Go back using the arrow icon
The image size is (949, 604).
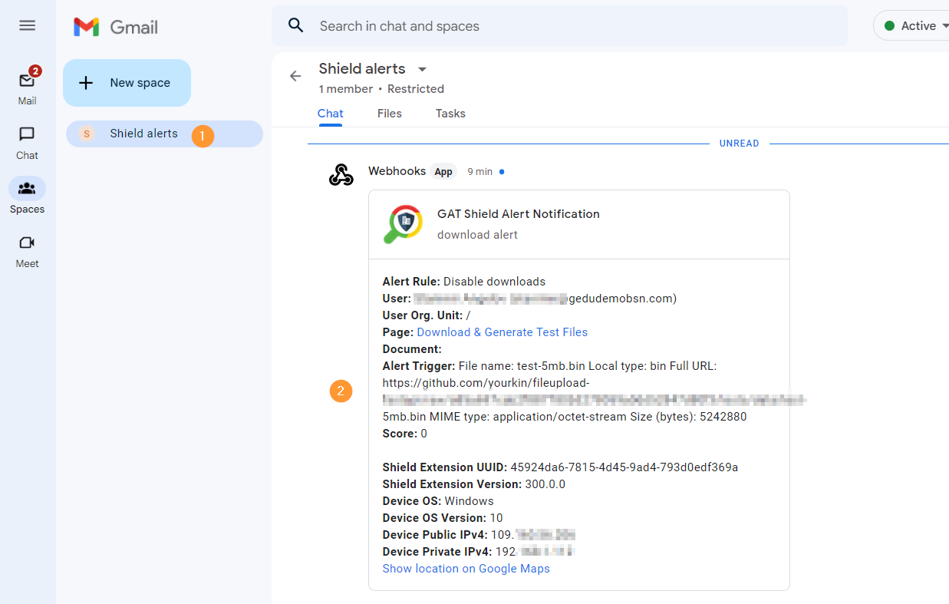point(295,76)
